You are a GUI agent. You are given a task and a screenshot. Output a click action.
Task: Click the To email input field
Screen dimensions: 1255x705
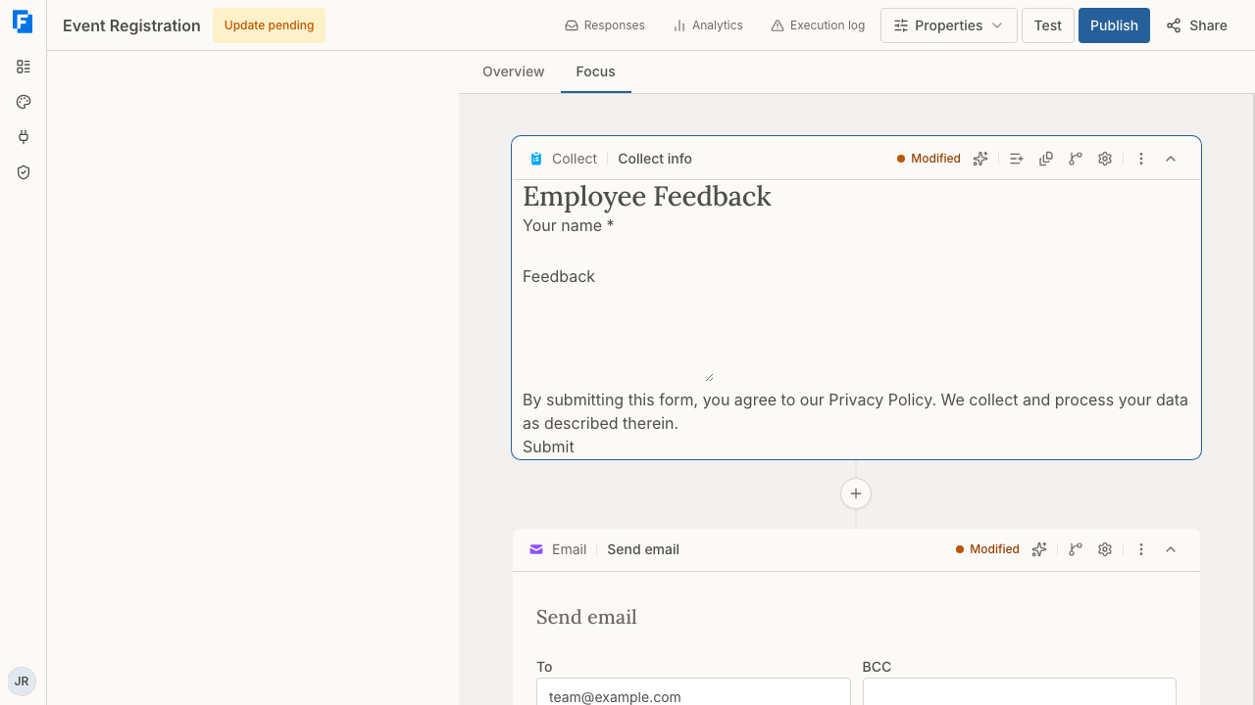[x=693, y=695]
